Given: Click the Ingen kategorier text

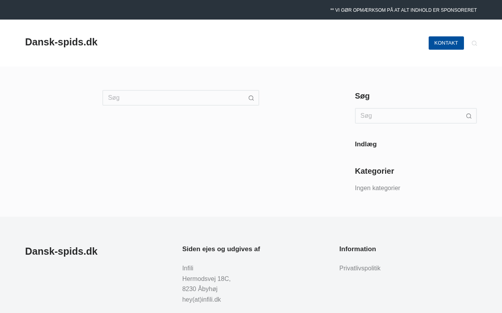Looking at the screenshot, I should (377, 188).
